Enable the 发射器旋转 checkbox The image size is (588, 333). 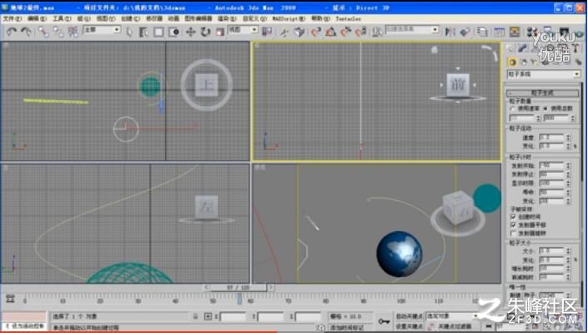514,233
